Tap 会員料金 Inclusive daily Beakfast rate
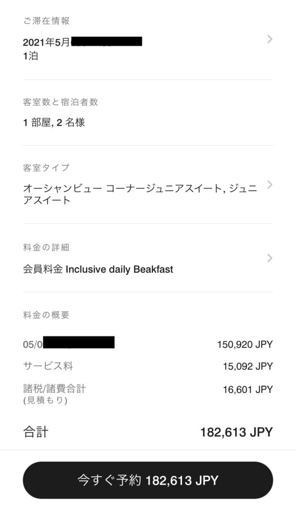 coord(98,269)
